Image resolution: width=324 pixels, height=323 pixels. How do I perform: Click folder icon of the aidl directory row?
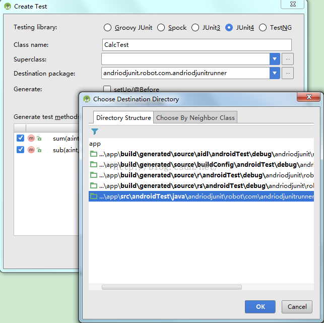[94, 154]
